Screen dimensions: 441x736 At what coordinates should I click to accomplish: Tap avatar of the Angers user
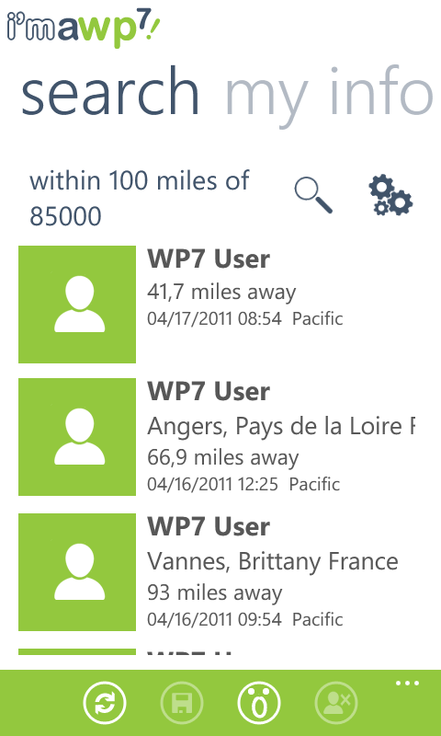pyautogui.click(x=77, y=436)
